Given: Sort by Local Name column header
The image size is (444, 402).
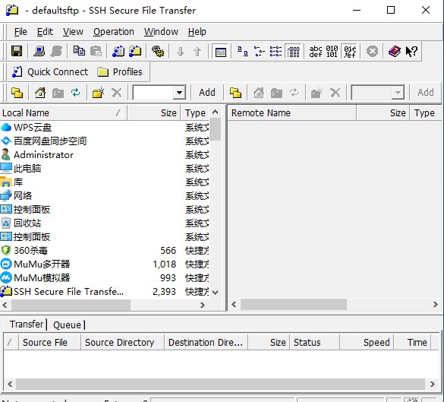Looking at the screenshot, I should pyautogui.click(x=64, y=112).
